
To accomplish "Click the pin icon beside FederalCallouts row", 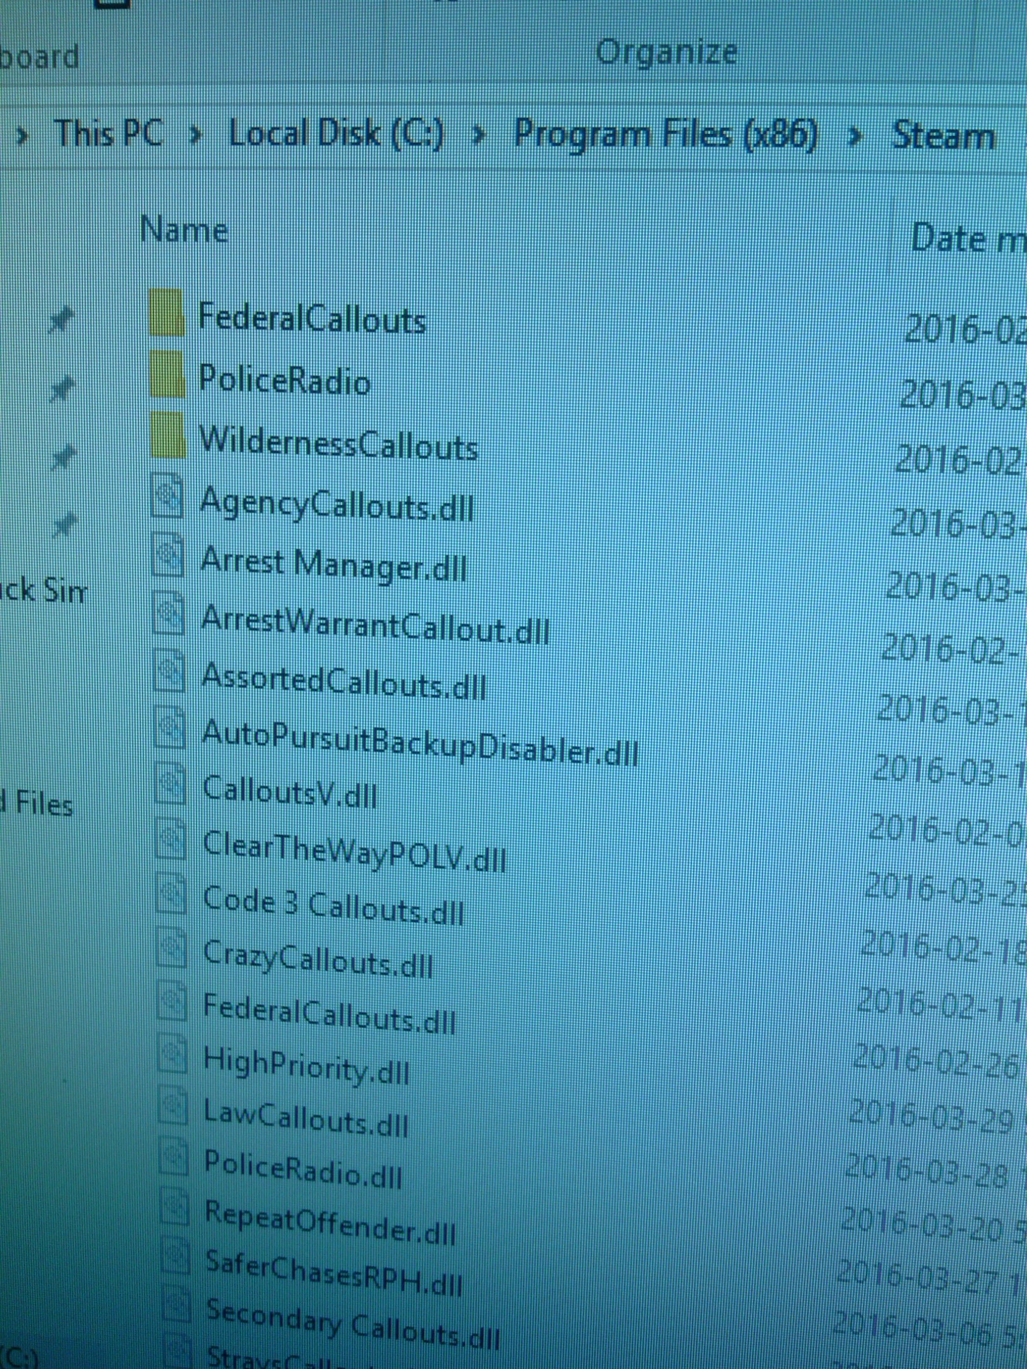I will click(x=60, y=320).
